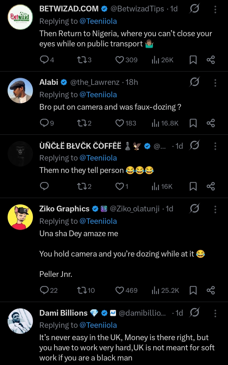Open @Teeniiola link in BETWIZAD reply
This screenshot has height=365, width=228.
[98, 21]
